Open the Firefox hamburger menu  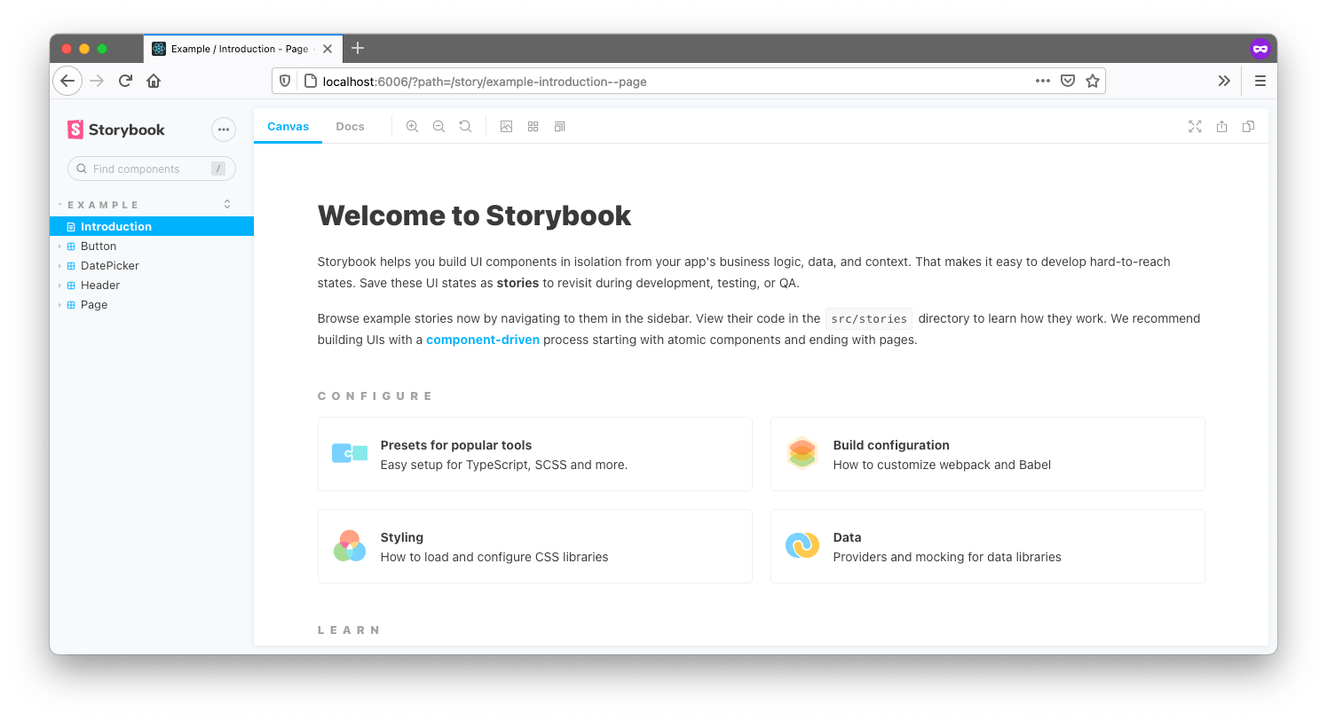click(x=1260, y=81)
